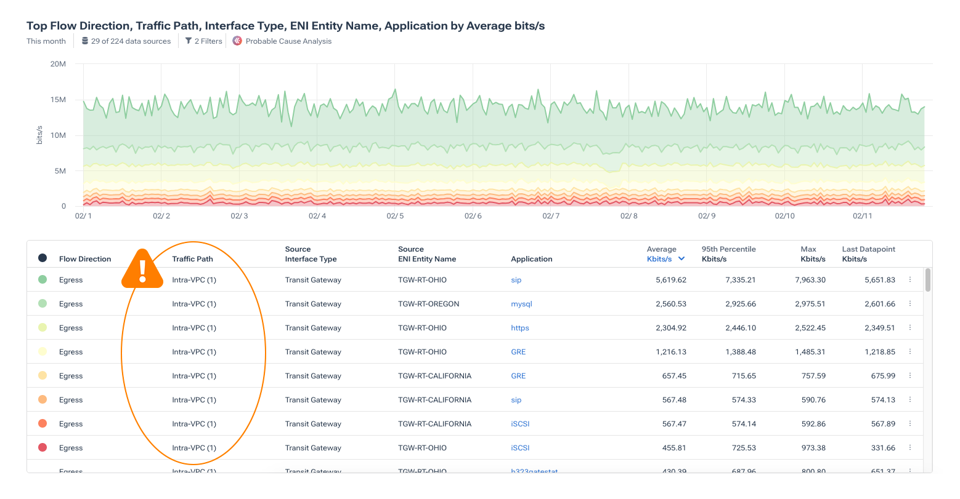
Task: Sort by Max Kbits/s column header
Action: (813, 254)
